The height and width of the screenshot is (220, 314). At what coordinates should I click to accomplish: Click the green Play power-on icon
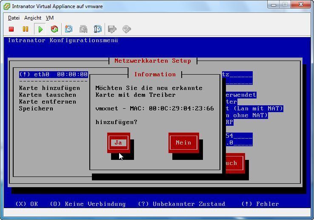(40, 29)
